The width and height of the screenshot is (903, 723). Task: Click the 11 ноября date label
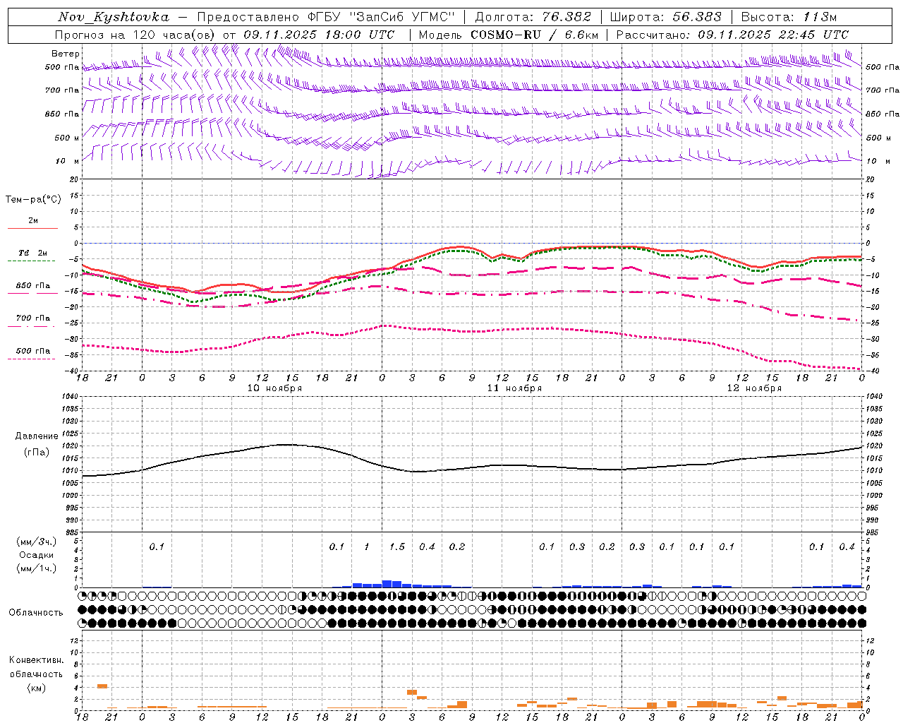(514, 388)
